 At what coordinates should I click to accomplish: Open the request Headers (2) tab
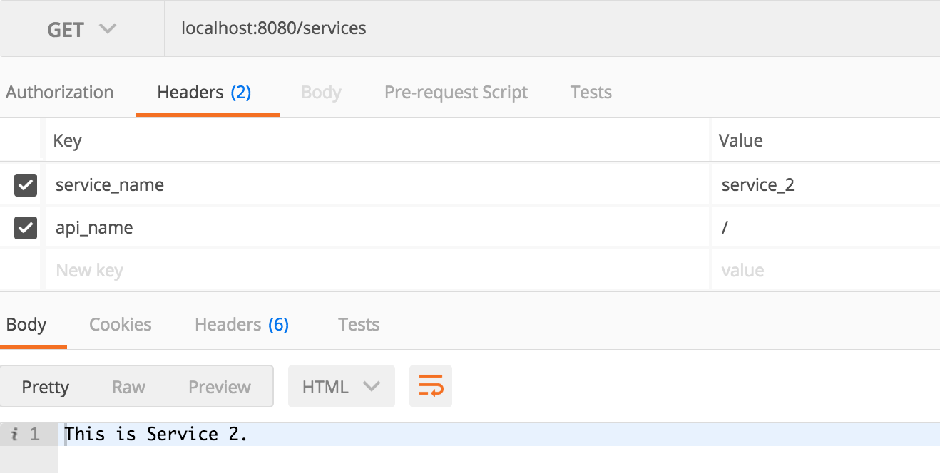tap(204, 93)
